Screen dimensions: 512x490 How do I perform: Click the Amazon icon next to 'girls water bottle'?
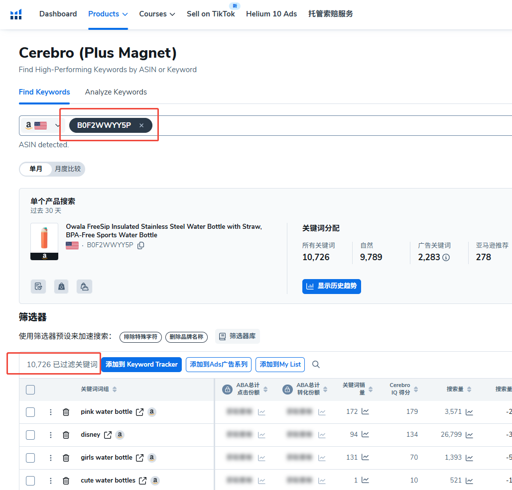point(152,458)
